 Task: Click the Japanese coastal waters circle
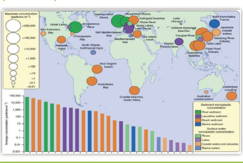pos(216,32)
